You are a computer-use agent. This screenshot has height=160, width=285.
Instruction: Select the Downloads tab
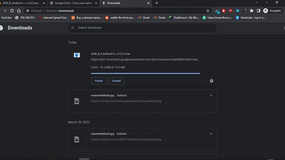(x=126, y=3)
